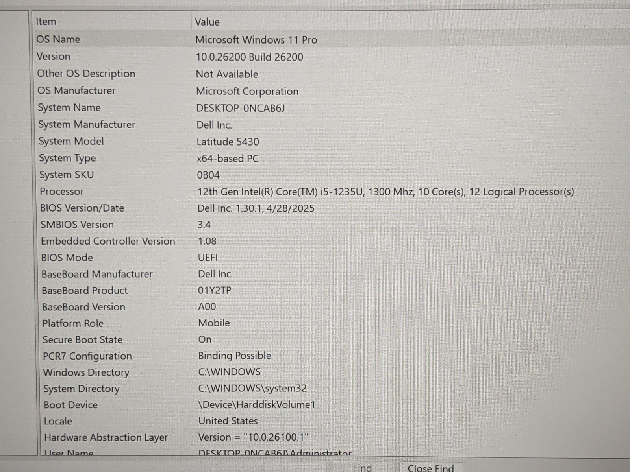Select the x64-based PC value
Viewport: 630px width, 472px height.
(228, 159)
